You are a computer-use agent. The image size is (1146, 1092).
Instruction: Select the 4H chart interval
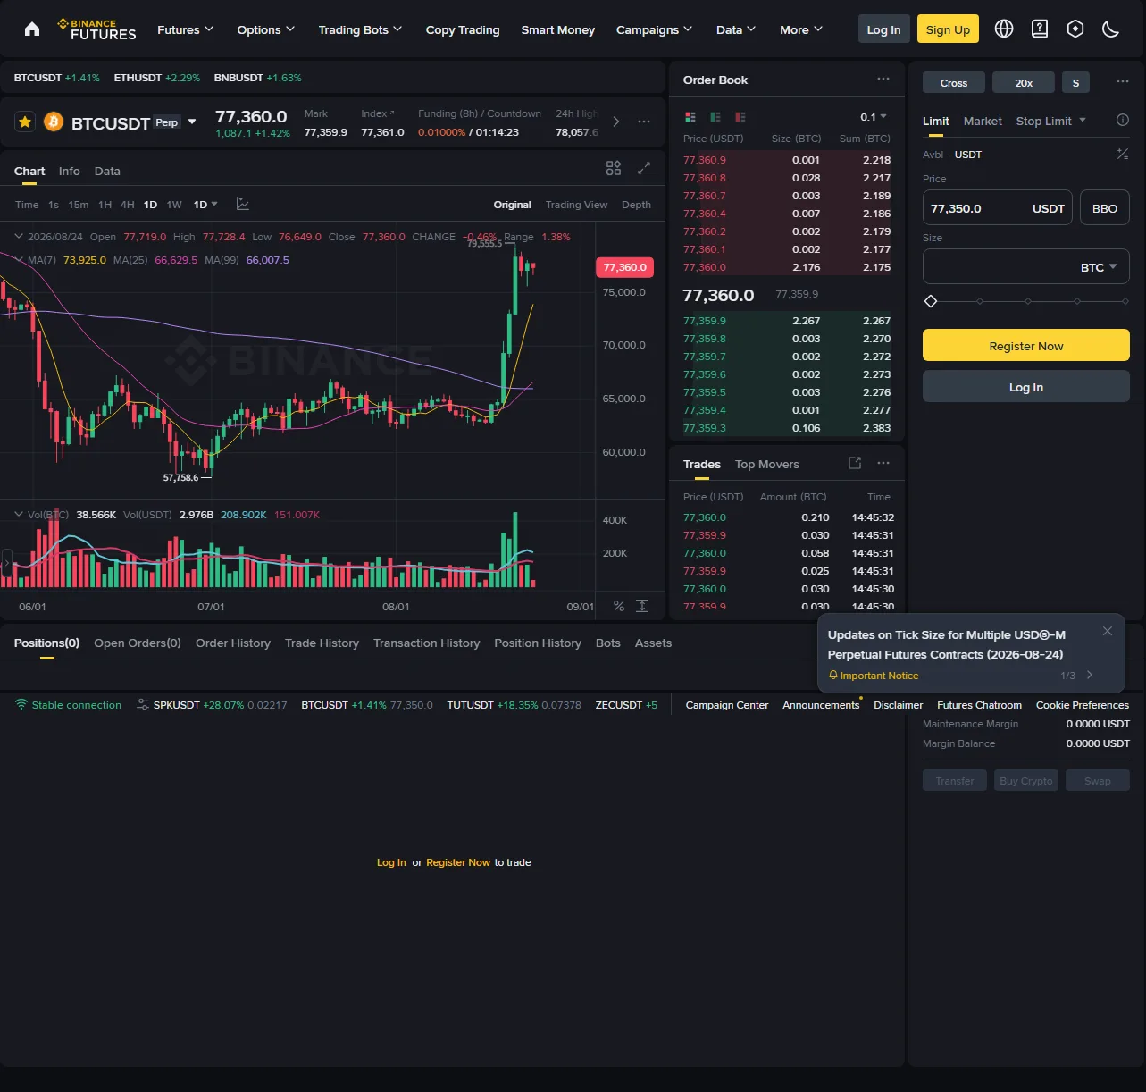(x=128, y=205)
